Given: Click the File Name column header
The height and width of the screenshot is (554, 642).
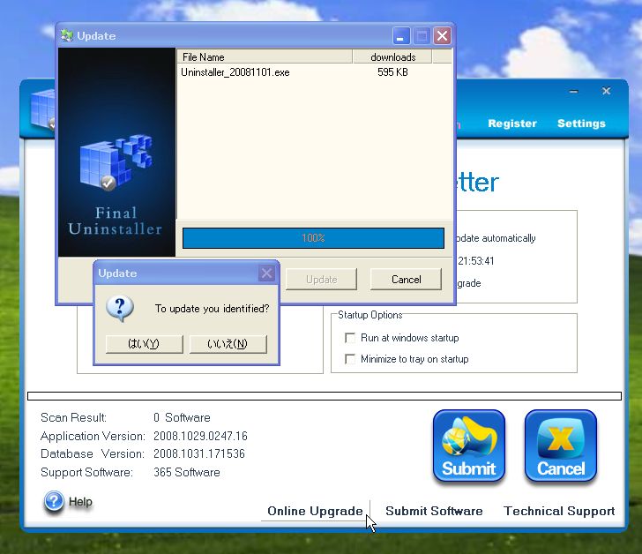Looking at the screenshot, I should tap(265, 57).
